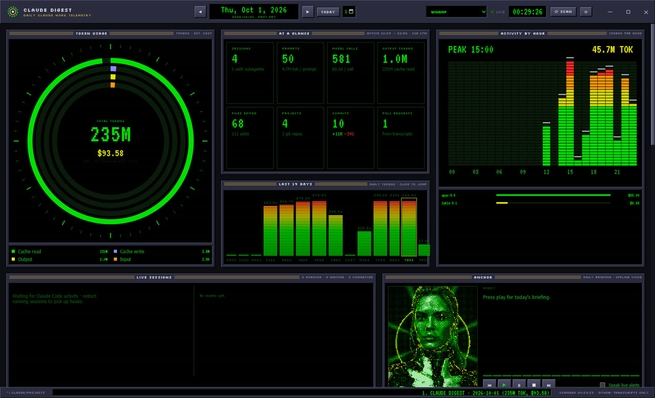Click the Cache write purple legend swatch
Image resolution: width=655 pixels, height=398 pixels.
[116, 252]
